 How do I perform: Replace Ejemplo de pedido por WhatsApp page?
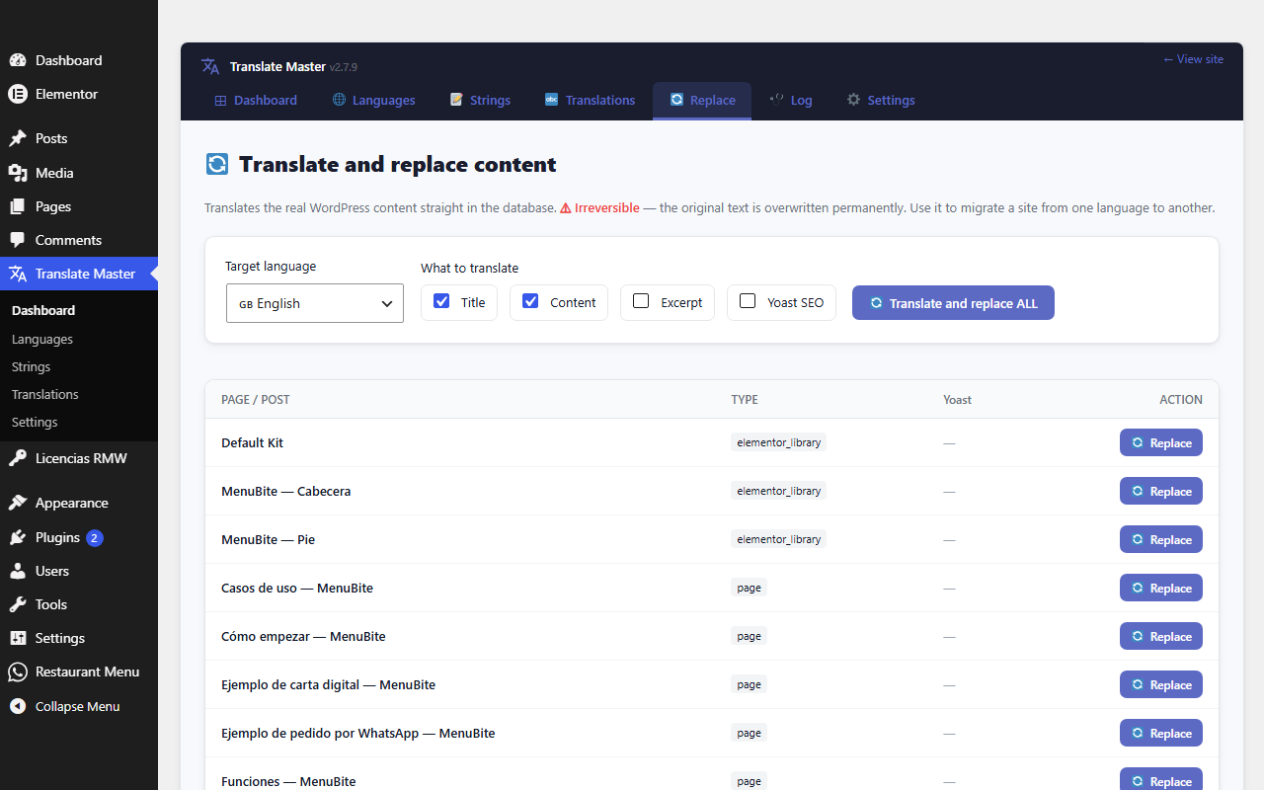tap(1161, 733)
